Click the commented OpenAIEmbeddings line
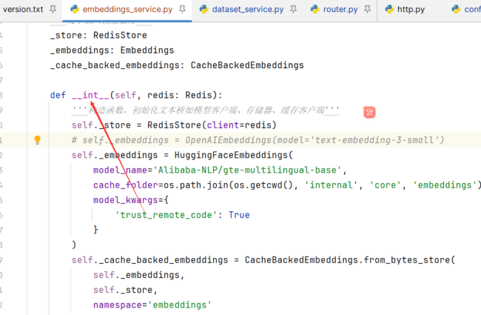Viewport: 481px width, 315px height. (258, 140)
